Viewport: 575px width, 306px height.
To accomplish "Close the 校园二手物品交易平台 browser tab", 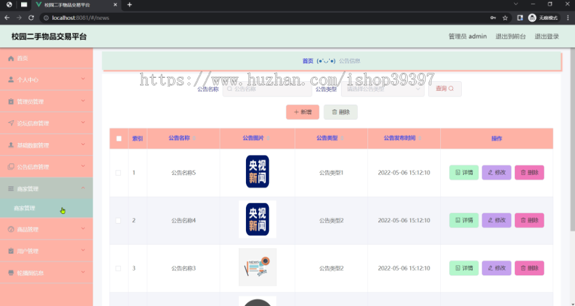I will coord(115,4).
